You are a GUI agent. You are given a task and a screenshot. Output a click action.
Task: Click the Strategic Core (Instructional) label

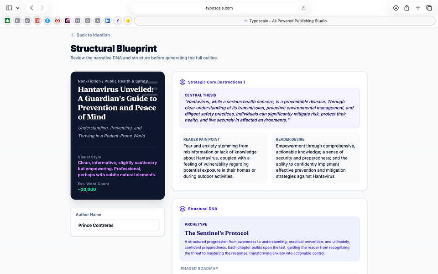click(x=216, y=82)
